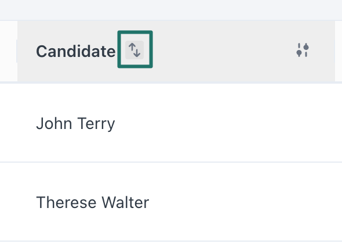The height and width of the screenshot is (251, 342).
Task: Select candidate John Terry
Action: pos(75,124)
